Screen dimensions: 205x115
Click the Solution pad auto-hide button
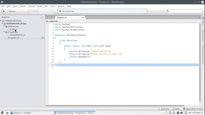(41, 17)
